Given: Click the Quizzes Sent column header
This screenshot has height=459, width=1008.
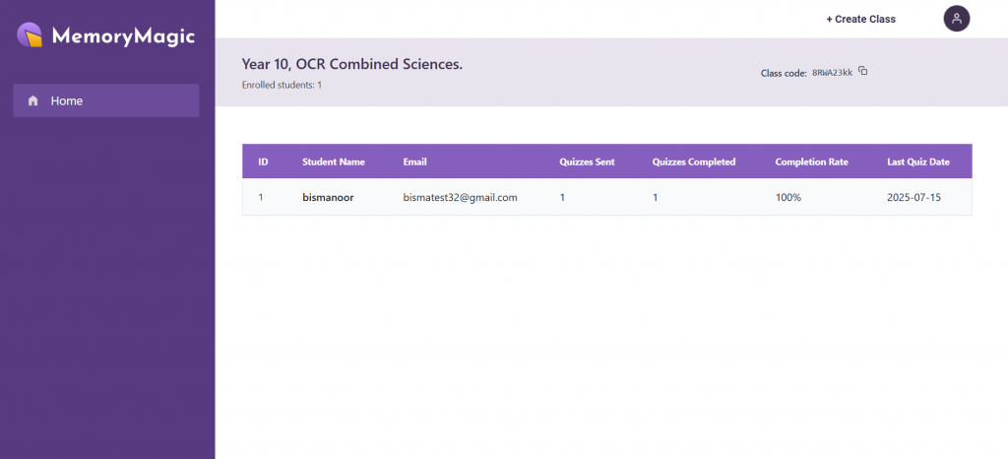Looking at the screenshot, I should pyautogui.click(x=587, y=162).
